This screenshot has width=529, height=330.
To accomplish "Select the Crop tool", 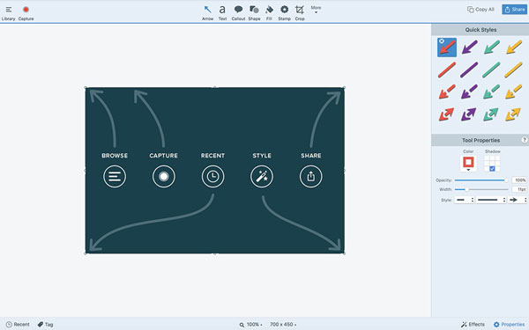I will click(x=300, y=13).
